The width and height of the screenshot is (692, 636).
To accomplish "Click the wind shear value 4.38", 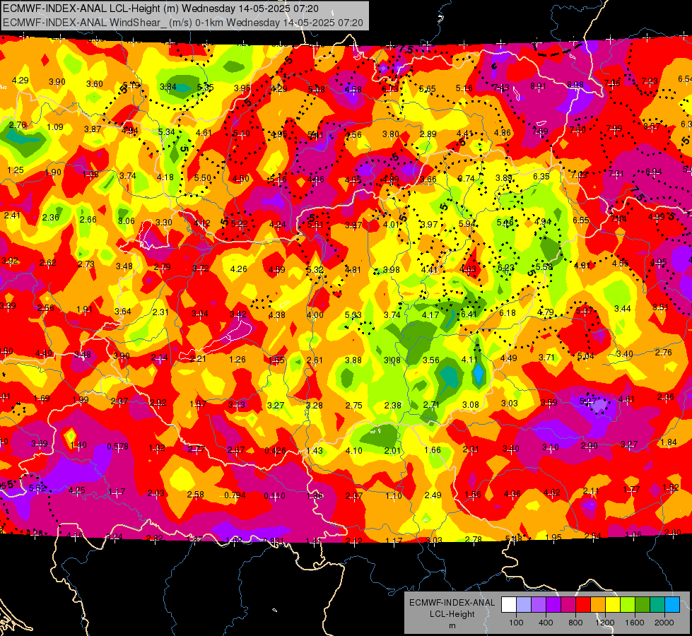I will (276, 315).
